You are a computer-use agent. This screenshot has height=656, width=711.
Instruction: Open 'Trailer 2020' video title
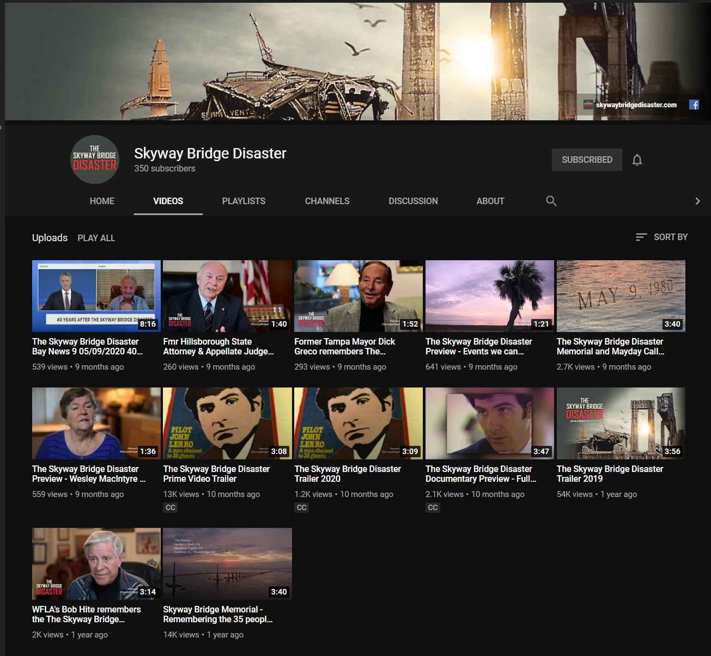(x=348, y=474)
